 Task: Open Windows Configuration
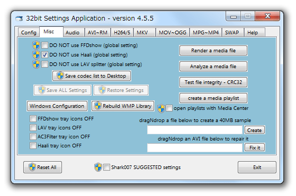57,106
